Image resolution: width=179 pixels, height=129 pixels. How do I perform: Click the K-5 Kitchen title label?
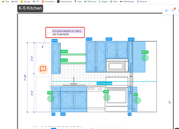(x=30, y=8)
